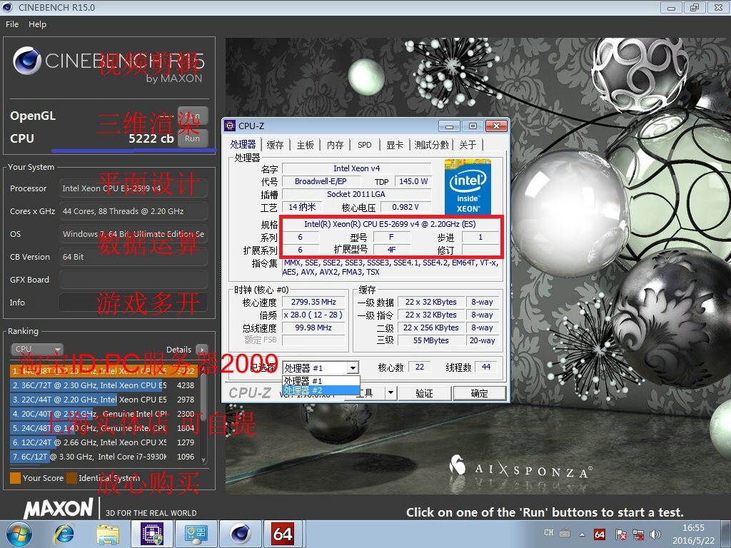This screenshot has height=548, width=731.
Task: Click the 44 Cores, 88 Threads field
Action: coord(133,211)
